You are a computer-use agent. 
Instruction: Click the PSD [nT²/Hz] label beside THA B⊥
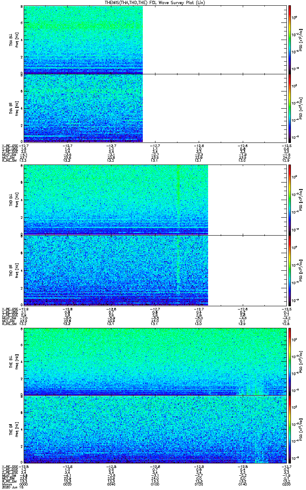[301, 39]
